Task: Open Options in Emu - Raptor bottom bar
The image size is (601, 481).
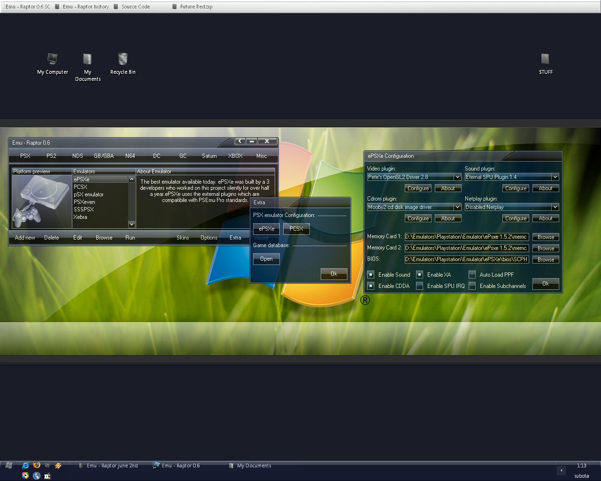Action: (x=209, y=238)
